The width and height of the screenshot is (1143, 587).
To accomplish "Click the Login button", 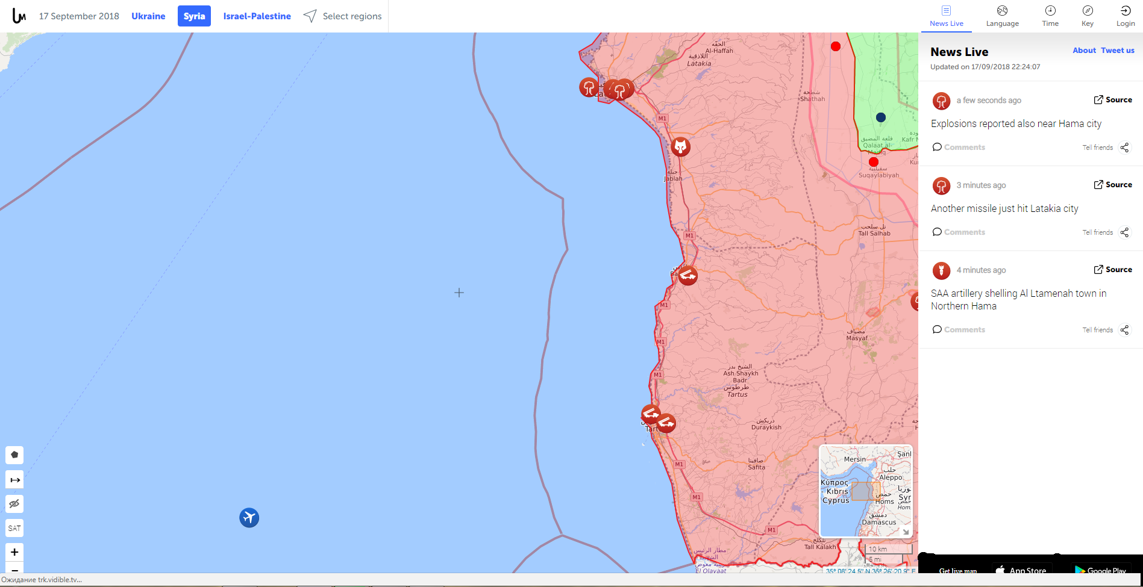I will [x=1126, y=16].
